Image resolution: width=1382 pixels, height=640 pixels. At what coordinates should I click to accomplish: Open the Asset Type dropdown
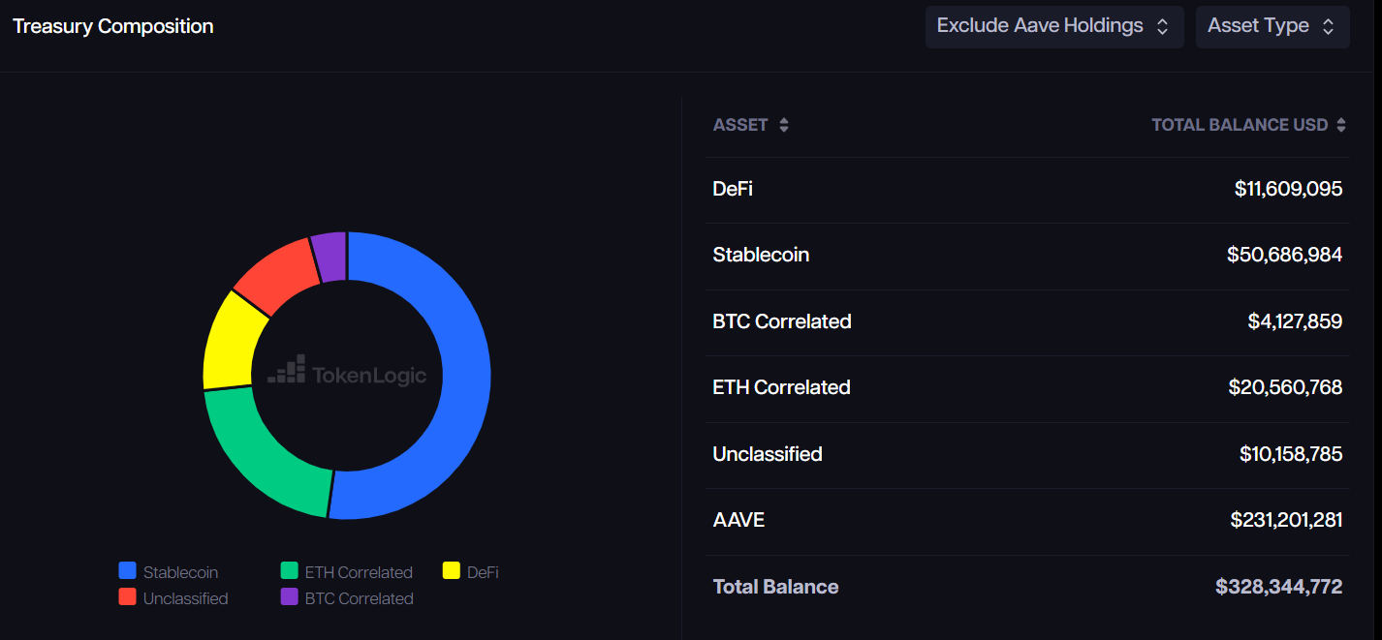point(1258,26)
